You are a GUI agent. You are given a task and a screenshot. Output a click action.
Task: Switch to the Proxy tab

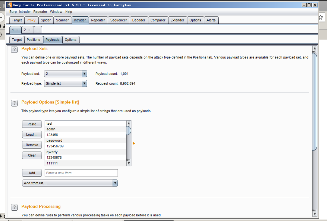tap(31, 20)
